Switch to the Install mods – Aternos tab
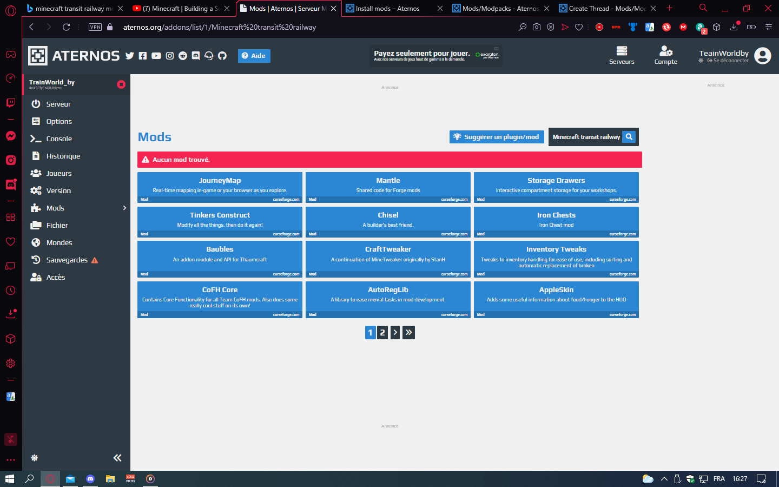779x487 pixels. [x=395, y=8]
